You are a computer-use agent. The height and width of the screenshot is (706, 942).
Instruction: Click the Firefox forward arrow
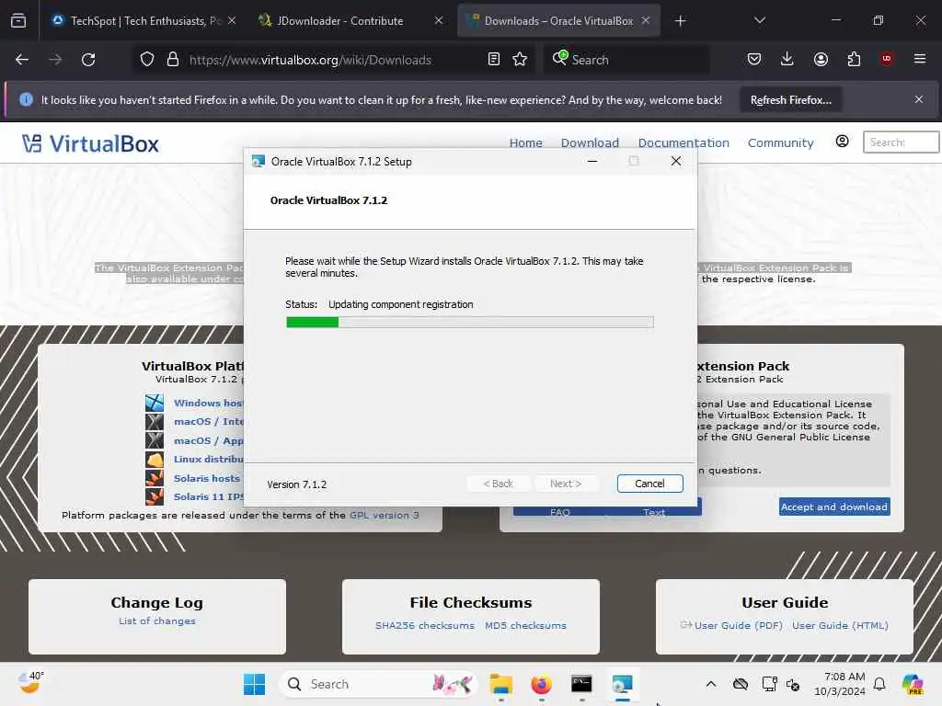(x=54, y=60)
